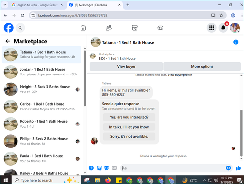Click the message input field Aa
Viewport: 244px width, 184px height.
pos(173,168)
